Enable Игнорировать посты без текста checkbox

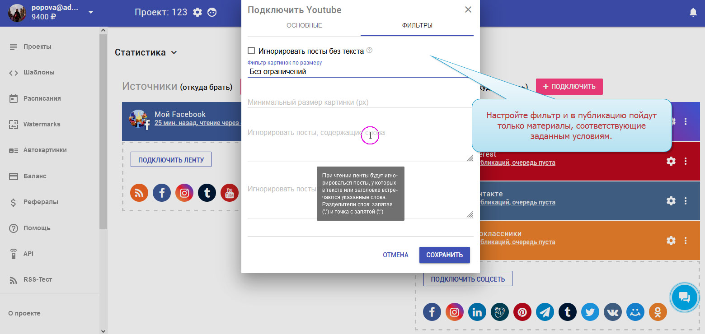coord(252,51)
